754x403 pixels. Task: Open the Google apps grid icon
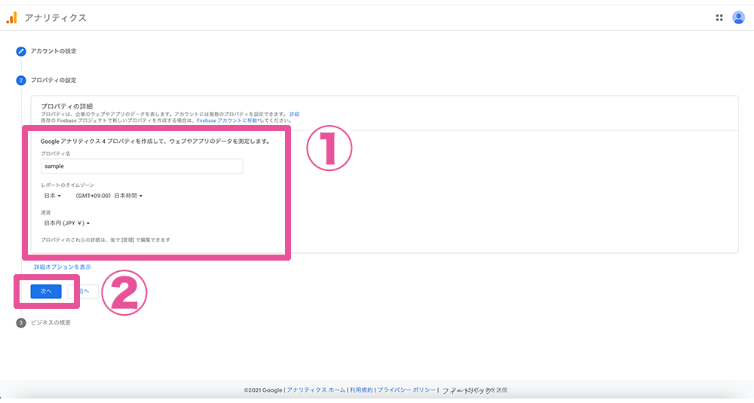[x=719, y=18]
